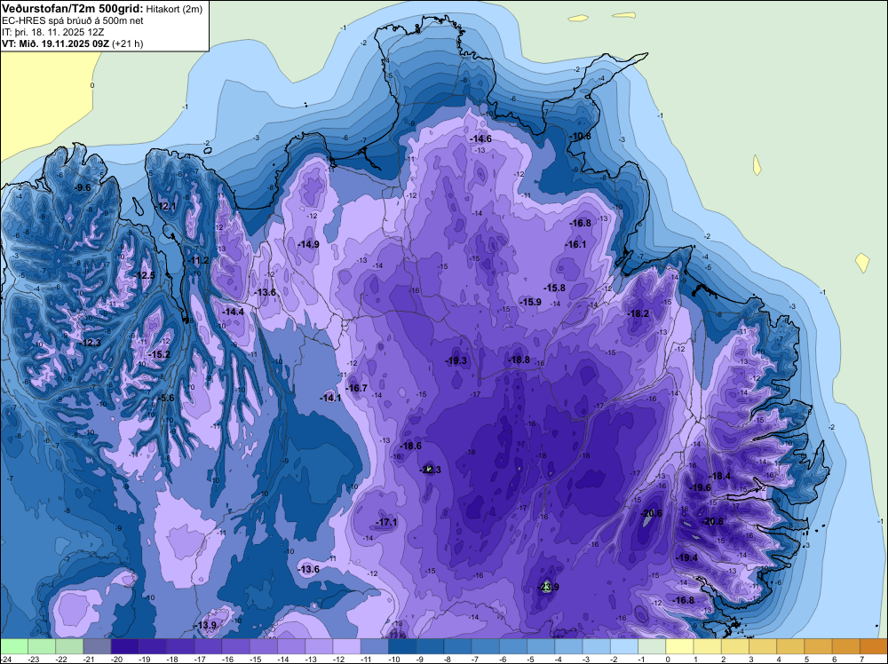Select the -14.4 temperature label

click(x=233, y=312)
